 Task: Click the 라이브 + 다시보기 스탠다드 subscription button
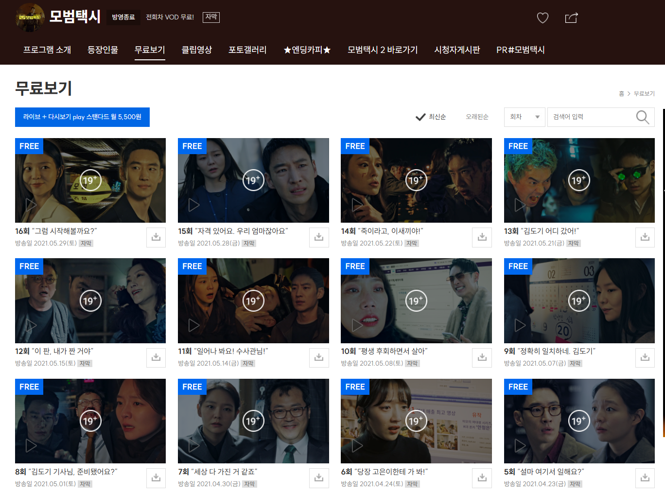(x=82, y=117)
